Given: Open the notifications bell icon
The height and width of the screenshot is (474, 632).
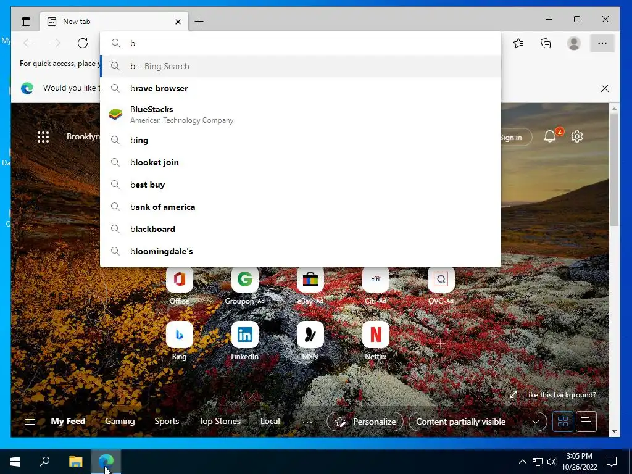Looking at the screenshot, I should point(550,136).
